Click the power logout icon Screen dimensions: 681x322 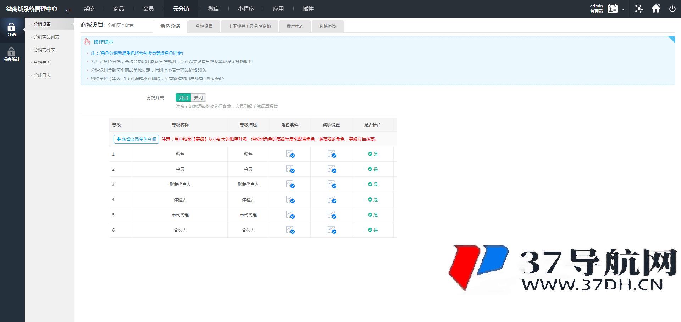click(672, 9)
